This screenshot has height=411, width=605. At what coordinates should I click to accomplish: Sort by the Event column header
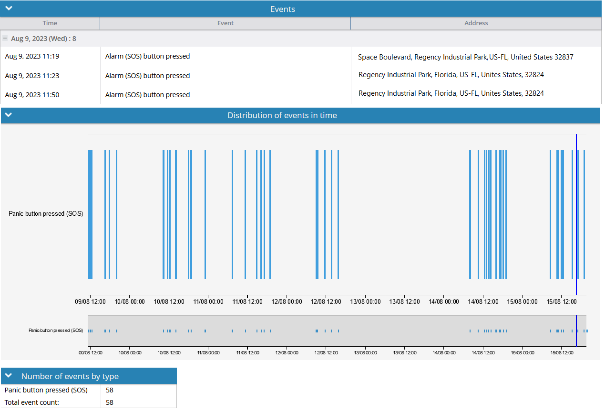click(x=226, y=23)
